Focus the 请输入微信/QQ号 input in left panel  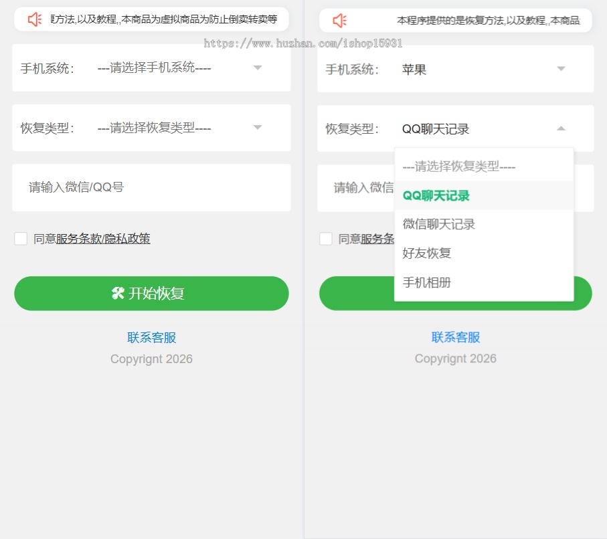click(x=151, y=188)
